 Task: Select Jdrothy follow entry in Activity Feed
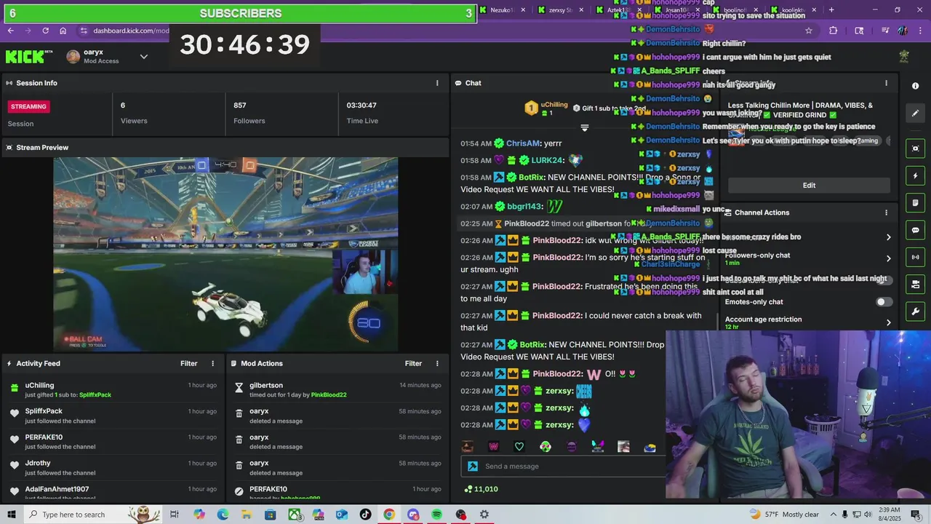(115, 467)
